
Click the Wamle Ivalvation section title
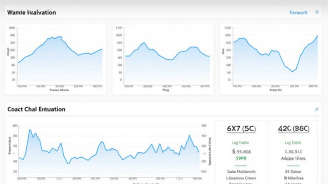coord(32,12)
